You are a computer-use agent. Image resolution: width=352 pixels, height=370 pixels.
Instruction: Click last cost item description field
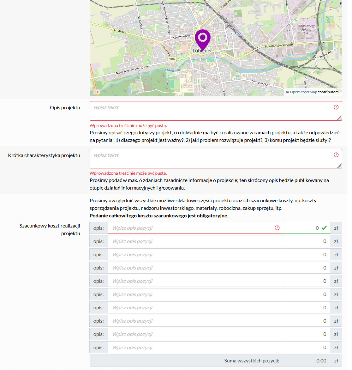point(195,348)
